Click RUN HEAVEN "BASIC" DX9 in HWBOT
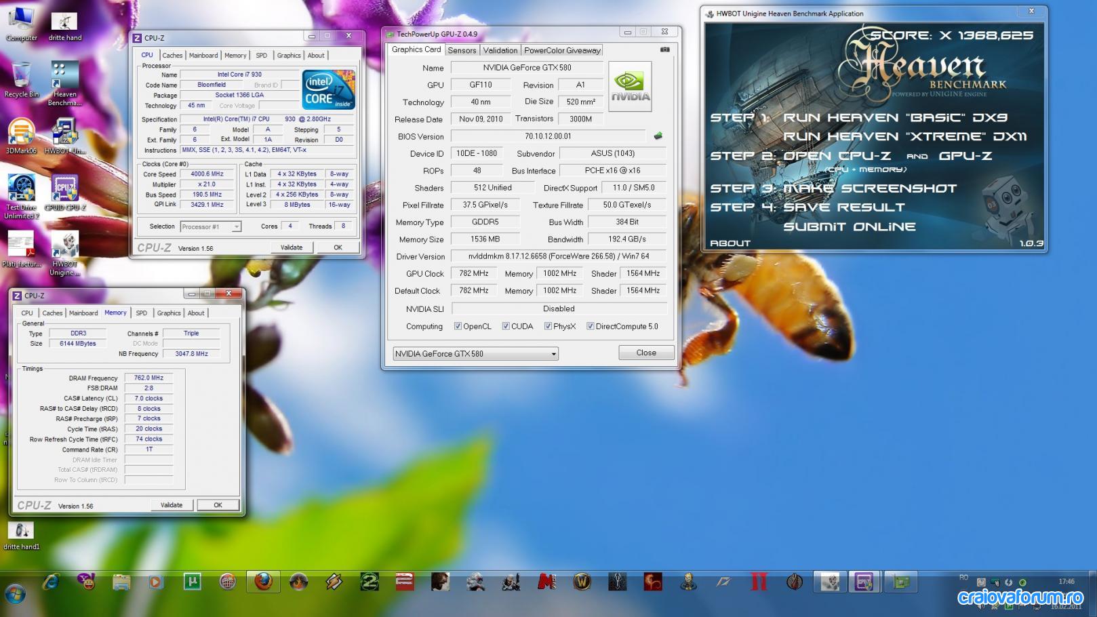This screenshot has height=617, width=1097. (x=895, y=117)
